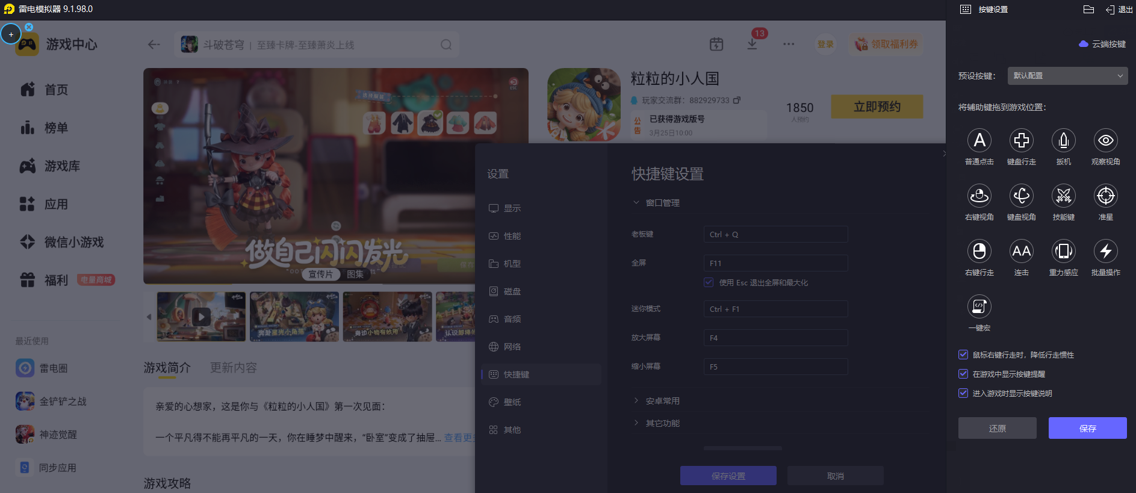
Task: Expand the 安卓常用 section
Action: pyautogui.click(x=662, y=401)
